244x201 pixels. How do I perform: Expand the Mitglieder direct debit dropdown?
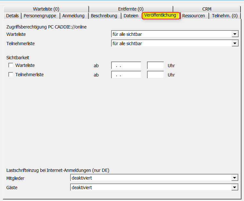pos(235,178)
